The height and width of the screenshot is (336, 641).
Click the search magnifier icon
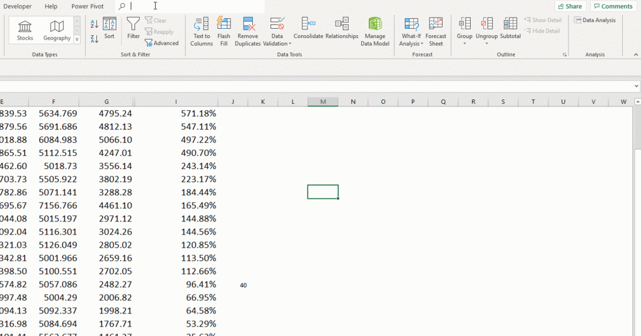(x=122, y=6)
